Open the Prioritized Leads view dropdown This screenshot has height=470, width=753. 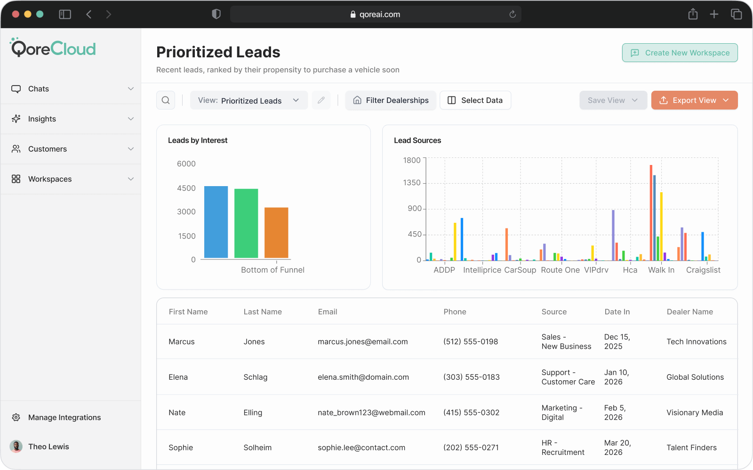(x=249, y=101)
